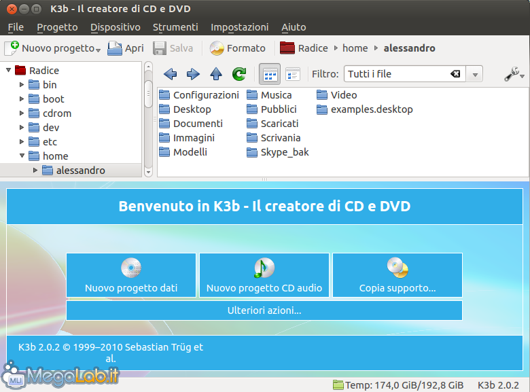This screenshot has width=530, height=392.
Task: Select the Configurazioni folder icon
Action: (x=164, y=95)
